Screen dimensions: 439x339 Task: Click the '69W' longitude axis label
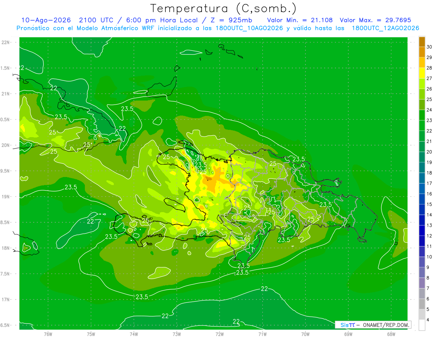click(x=348, y=334)
